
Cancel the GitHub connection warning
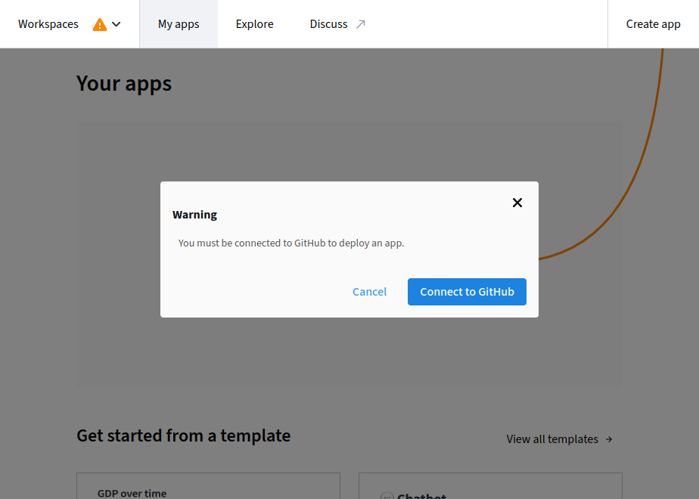[x=369, y=292]
